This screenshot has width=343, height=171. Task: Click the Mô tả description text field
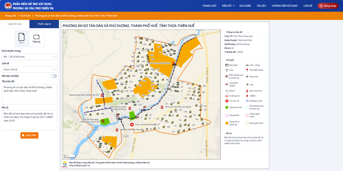(29, 120)
